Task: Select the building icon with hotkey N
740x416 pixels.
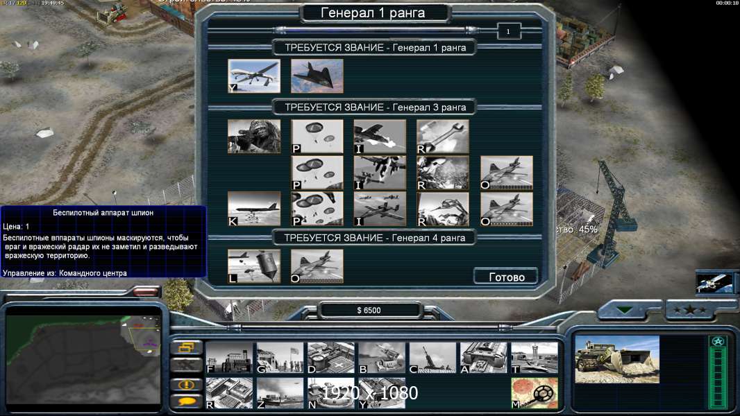Action: coord(331,393)
